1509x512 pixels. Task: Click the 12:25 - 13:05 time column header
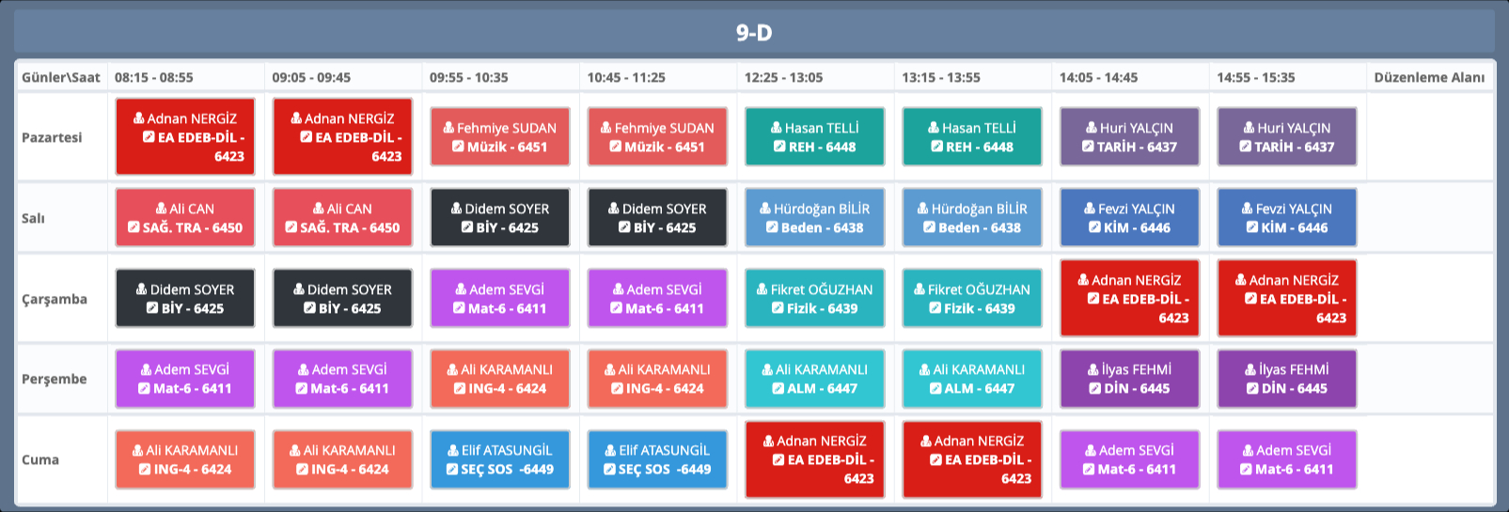783,77
